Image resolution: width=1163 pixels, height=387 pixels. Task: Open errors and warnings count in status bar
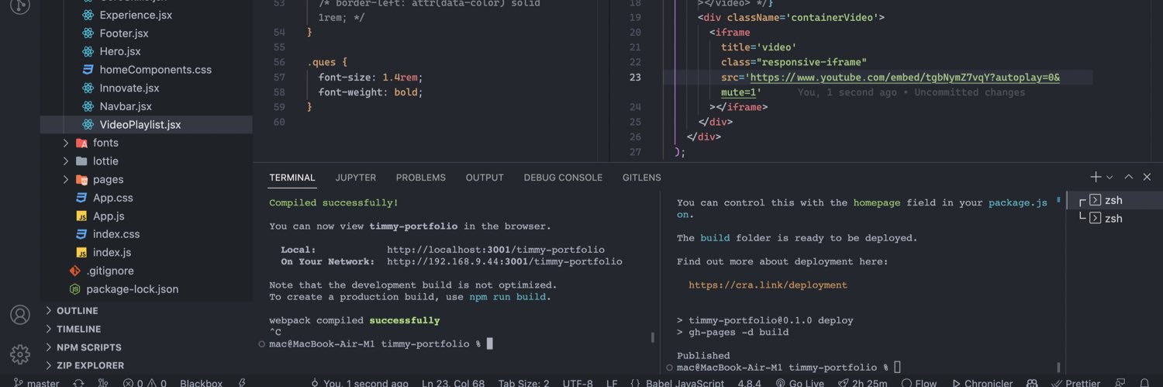pyautogui.click(x=144, y=383)
